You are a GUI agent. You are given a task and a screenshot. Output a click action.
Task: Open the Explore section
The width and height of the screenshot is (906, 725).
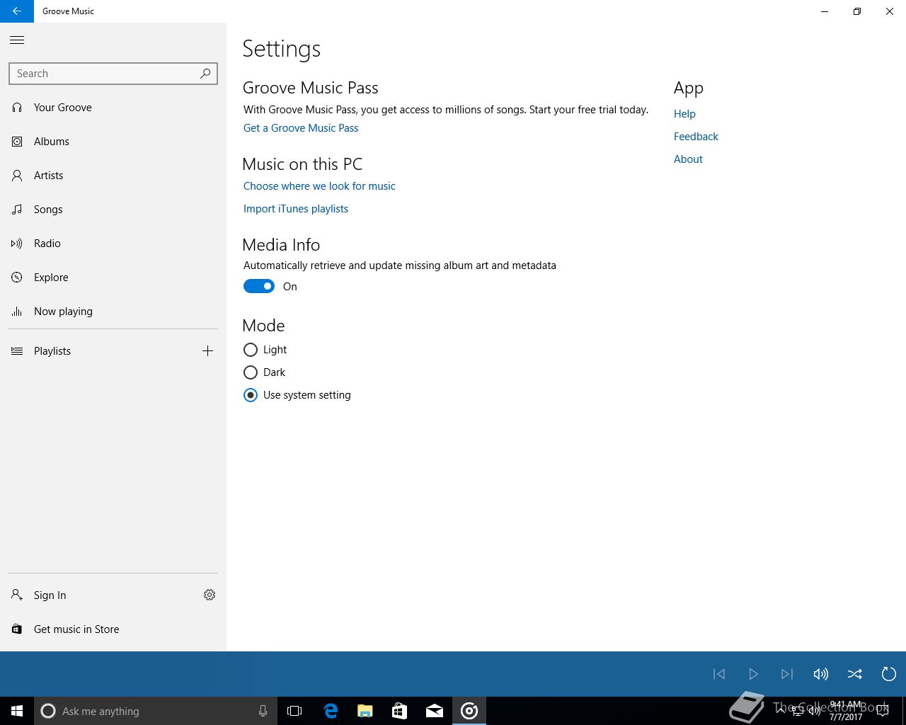pos(113,278)
